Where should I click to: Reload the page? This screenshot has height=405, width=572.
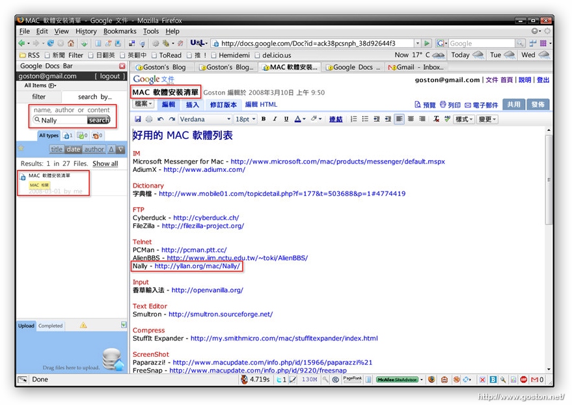[x=50, y=44]
